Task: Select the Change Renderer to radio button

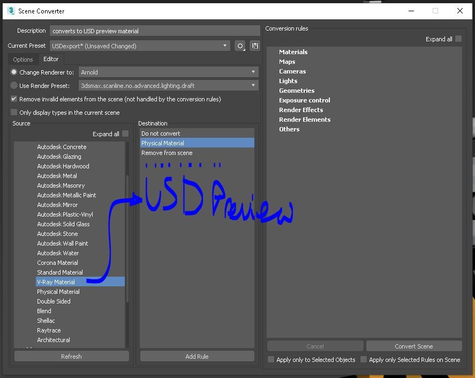Action: click(14, 72)
